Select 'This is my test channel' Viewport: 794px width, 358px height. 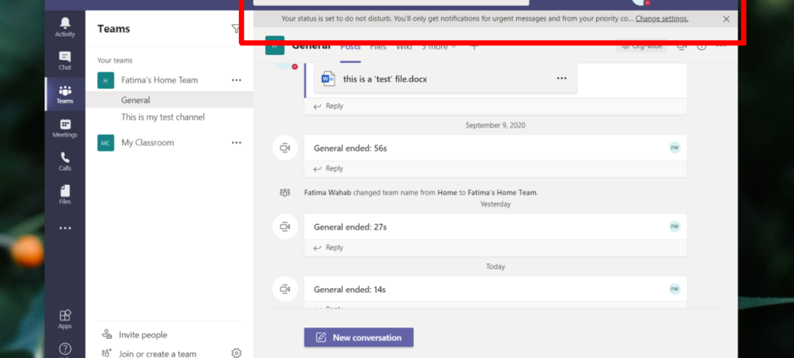tap(163, 117)
